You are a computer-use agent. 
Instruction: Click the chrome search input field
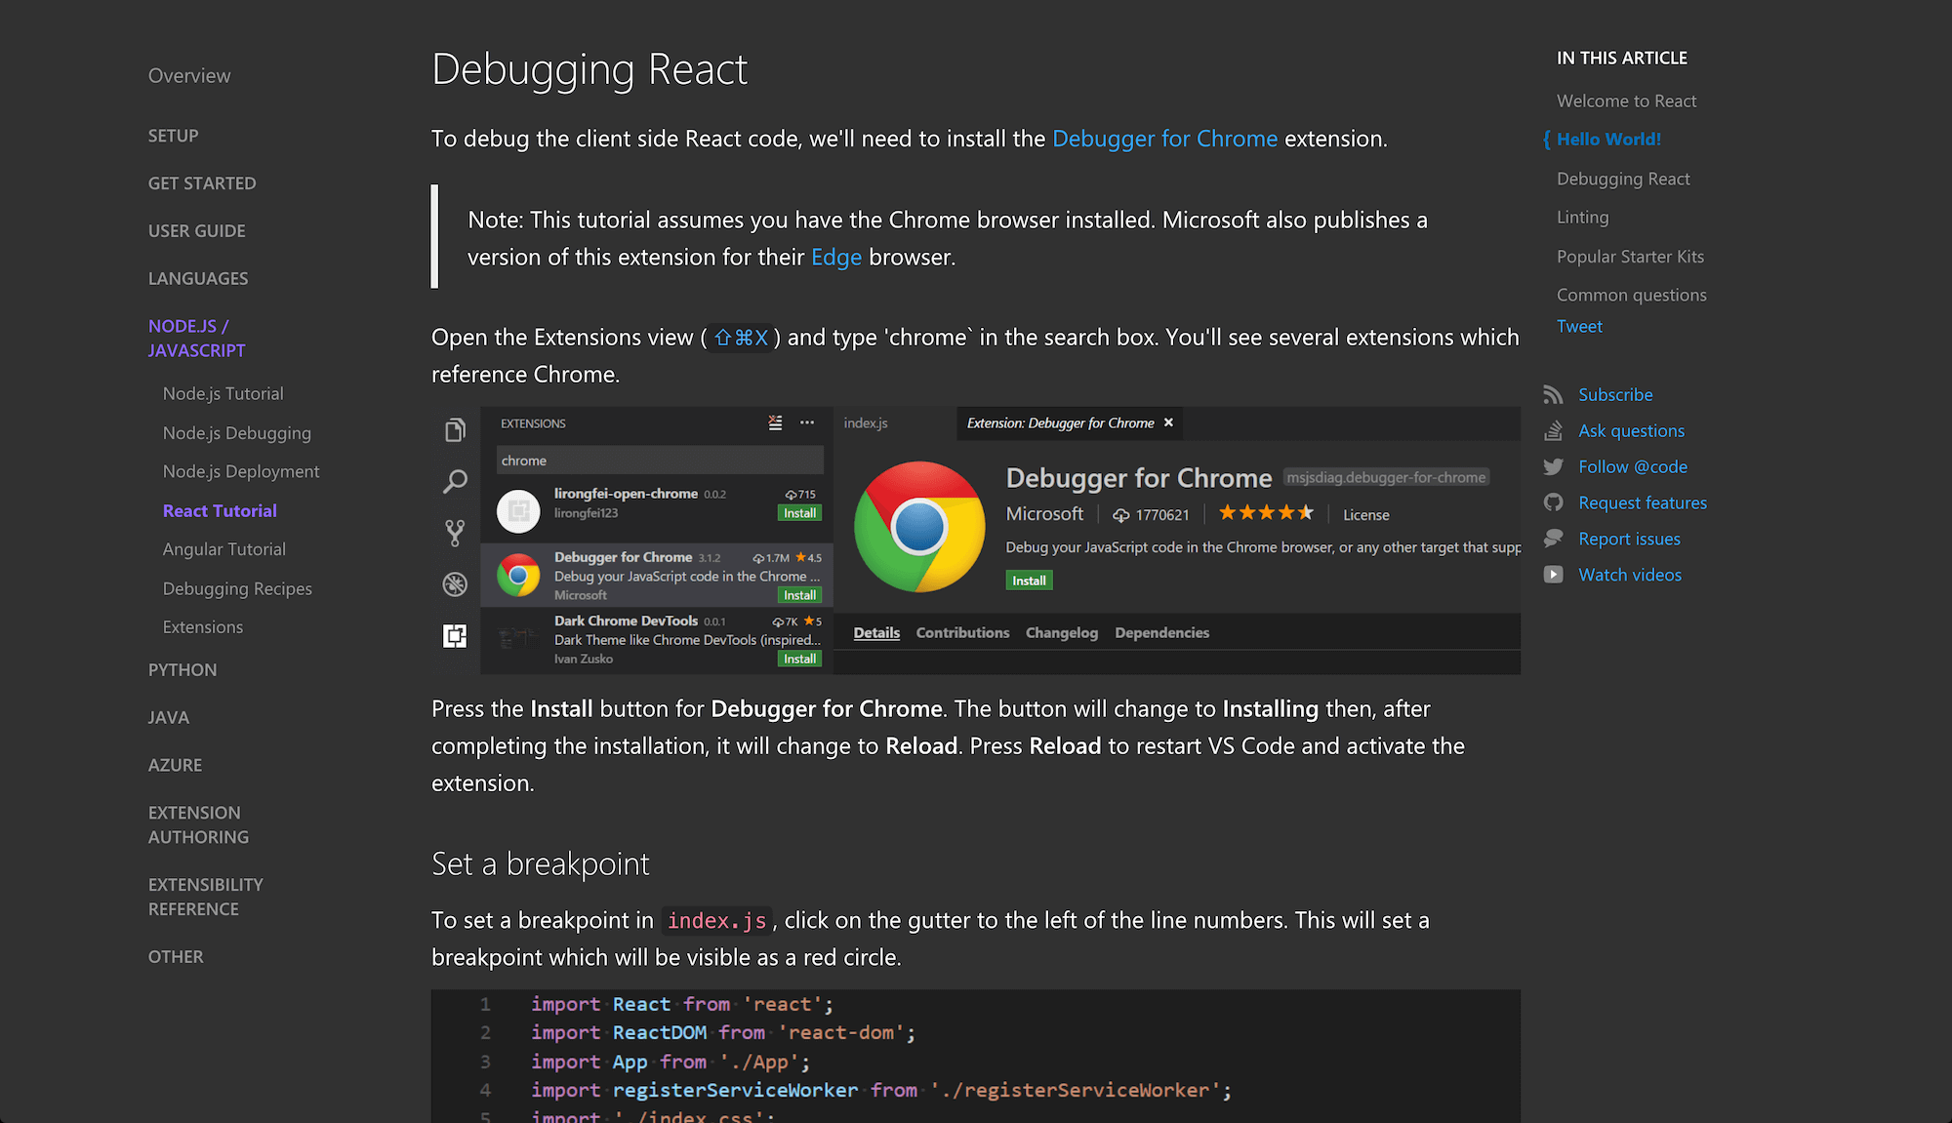pyautogui.click(x=659, y=459)
